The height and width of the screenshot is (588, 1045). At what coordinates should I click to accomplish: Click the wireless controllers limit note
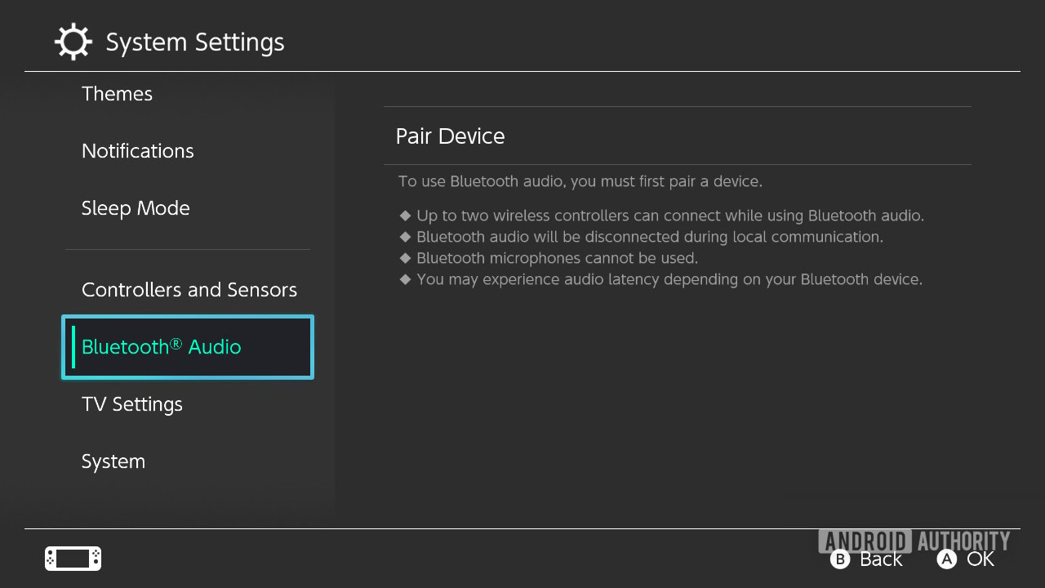669,216
